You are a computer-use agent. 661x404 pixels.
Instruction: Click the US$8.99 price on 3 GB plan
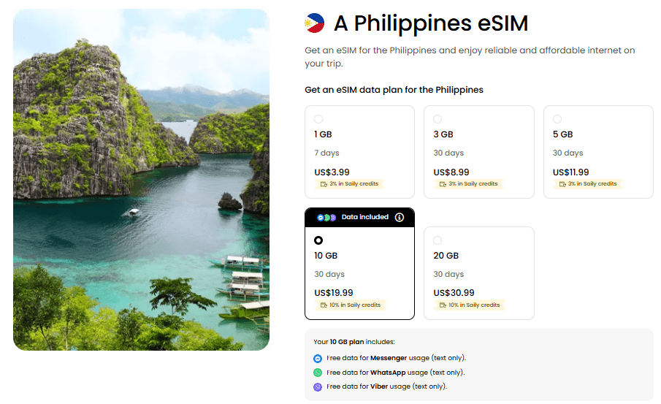tap(452, 172)
